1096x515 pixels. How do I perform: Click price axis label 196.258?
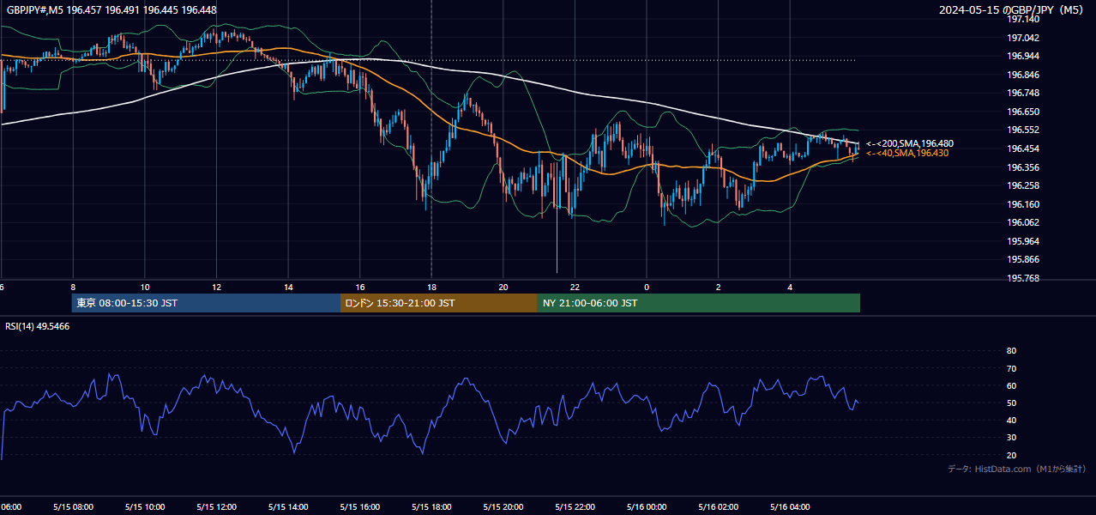1023,185
